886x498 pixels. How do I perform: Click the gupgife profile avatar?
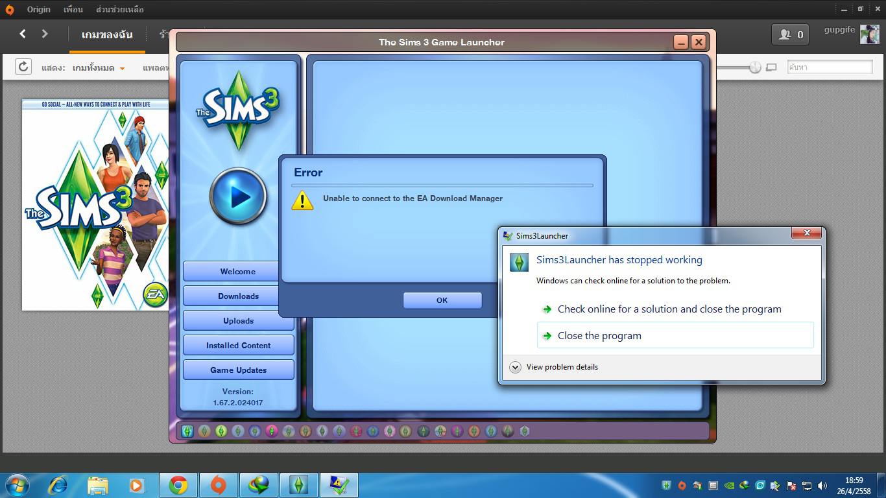869,34
